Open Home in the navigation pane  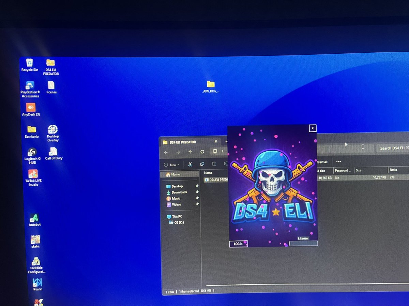180,174
